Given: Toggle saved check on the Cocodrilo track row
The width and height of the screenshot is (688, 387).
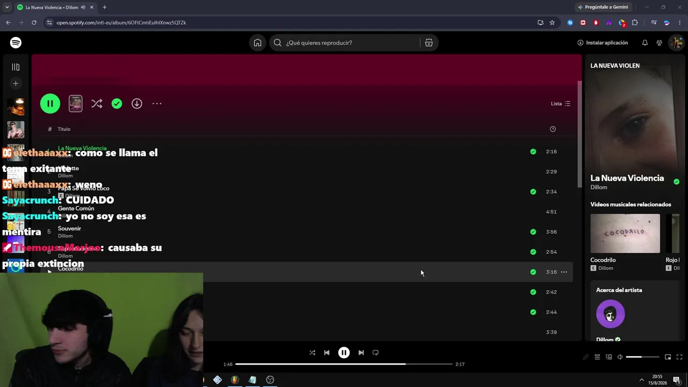Looking at the screenshot, I should (x=533, y=272).
